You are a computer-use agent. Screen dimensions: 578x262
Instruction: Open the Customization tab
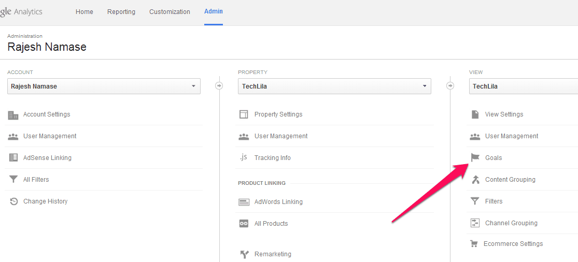pos(170,12)
